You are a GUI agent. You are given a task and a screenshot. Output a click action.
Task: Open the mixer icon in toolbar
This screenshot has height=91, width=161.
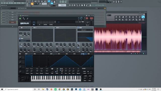(x=79, y=5)
